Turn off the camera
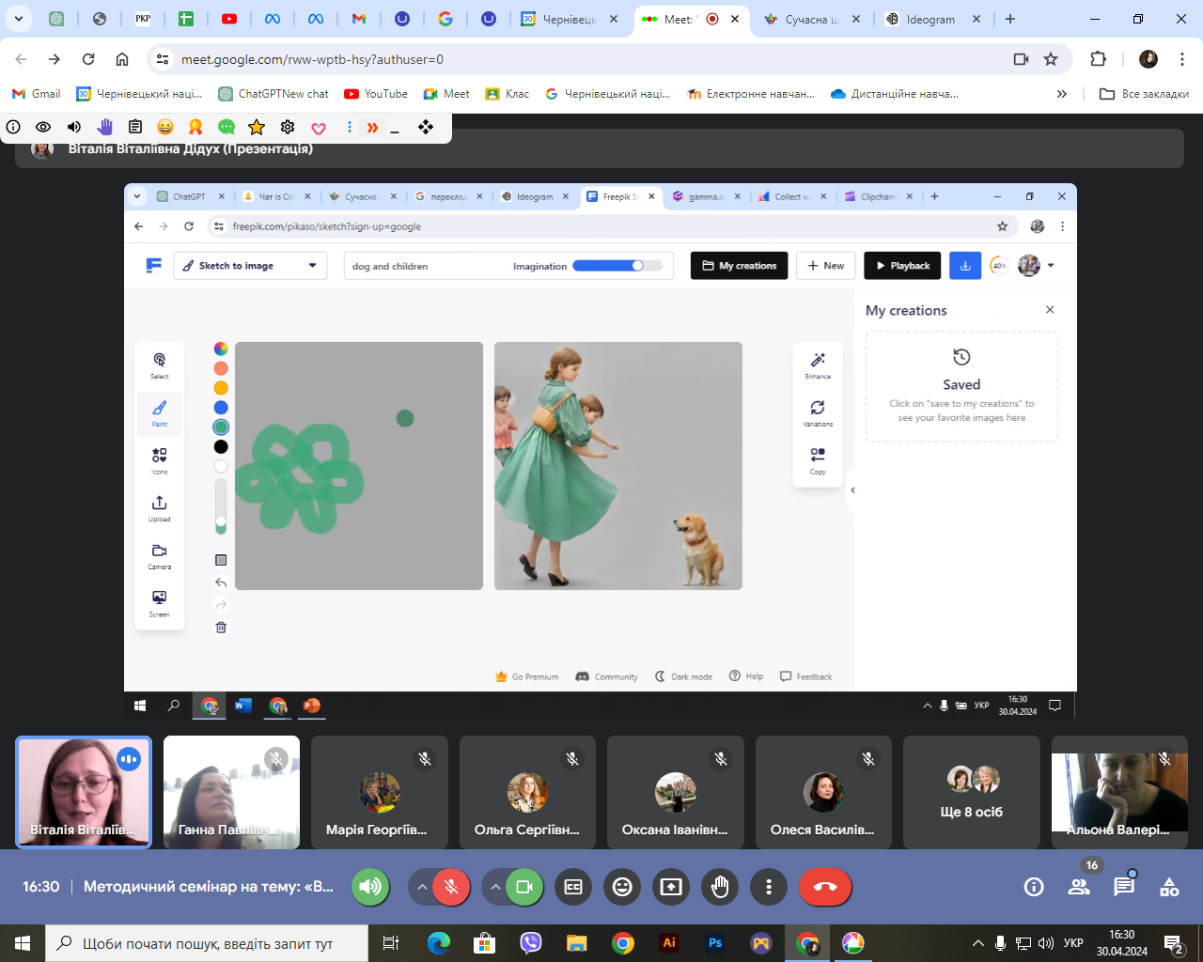Viewport: 1203px width, 962px height. (524, 887)
